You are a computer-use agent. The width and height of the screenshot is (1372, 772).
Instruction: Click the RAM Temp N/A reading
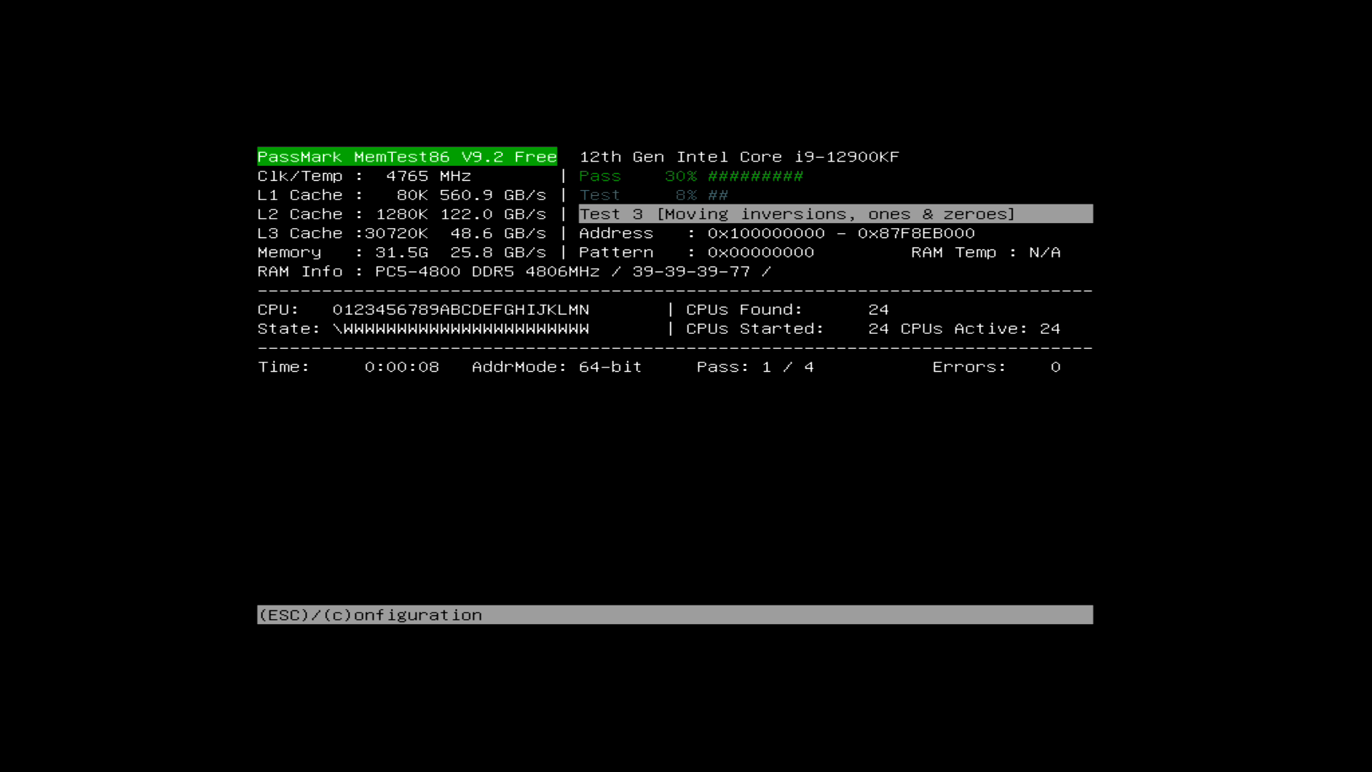[x=986, y=252]
